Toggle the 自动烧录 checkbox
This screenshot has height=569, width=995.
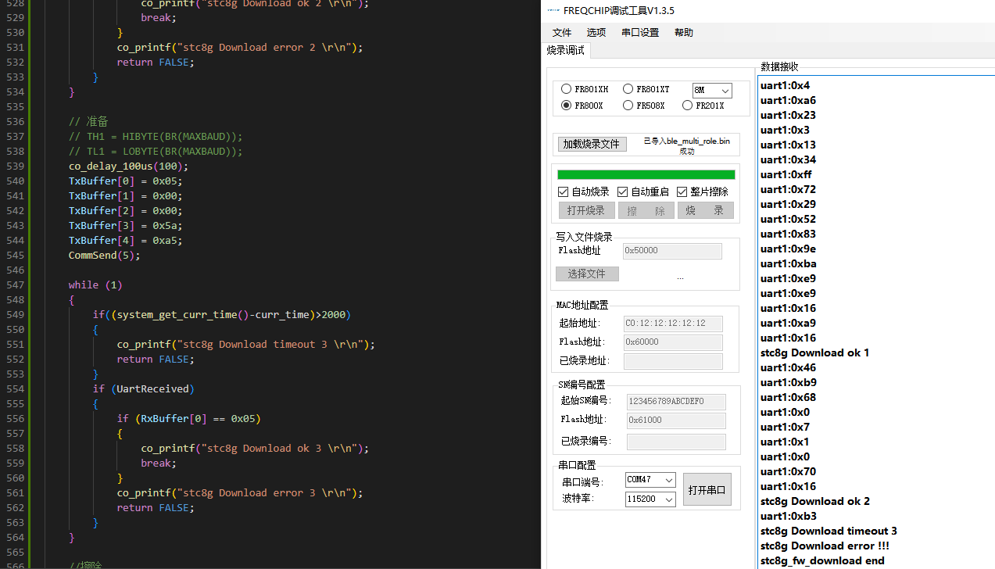click(x=564, y=192)
